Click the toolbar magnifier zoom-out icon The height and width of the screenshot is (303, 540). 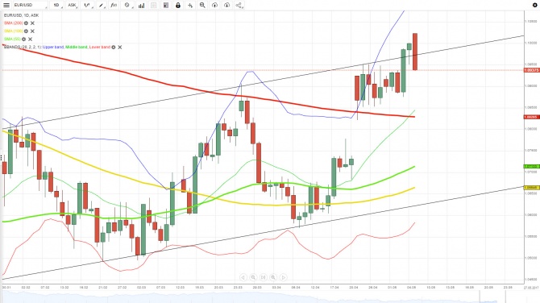tap(202, 5)
